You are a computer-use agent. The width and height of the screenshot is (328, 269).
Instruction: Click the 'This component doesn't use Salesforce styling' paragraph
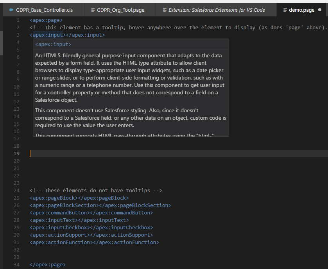[x=131, y=118]
